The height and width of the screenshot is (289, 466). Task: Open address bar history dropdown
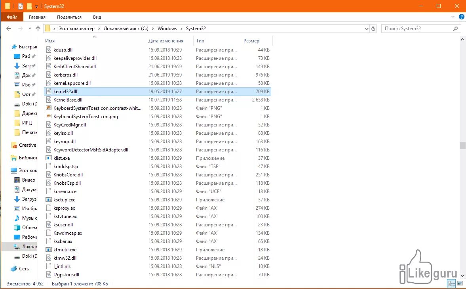(x=367, y=29)
